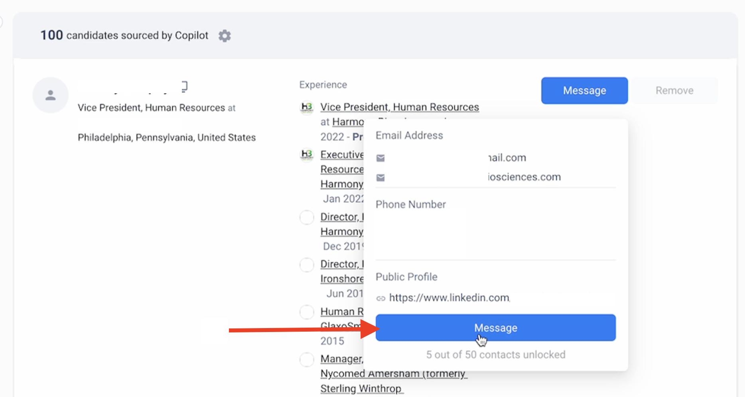Open Vice President, Human Resources experience link

(x=400, y=107)
